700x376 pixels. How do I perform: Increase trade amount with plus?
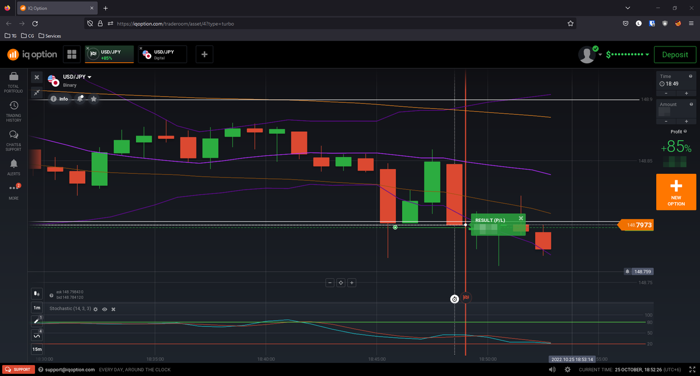(686, 121)
